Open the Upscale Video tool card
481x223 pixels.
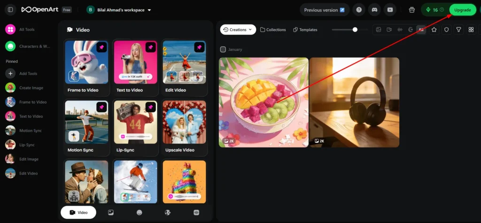click(184, 127)
